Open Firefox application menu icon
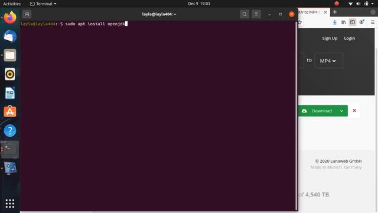378x213 pixels. click(373, 22)
